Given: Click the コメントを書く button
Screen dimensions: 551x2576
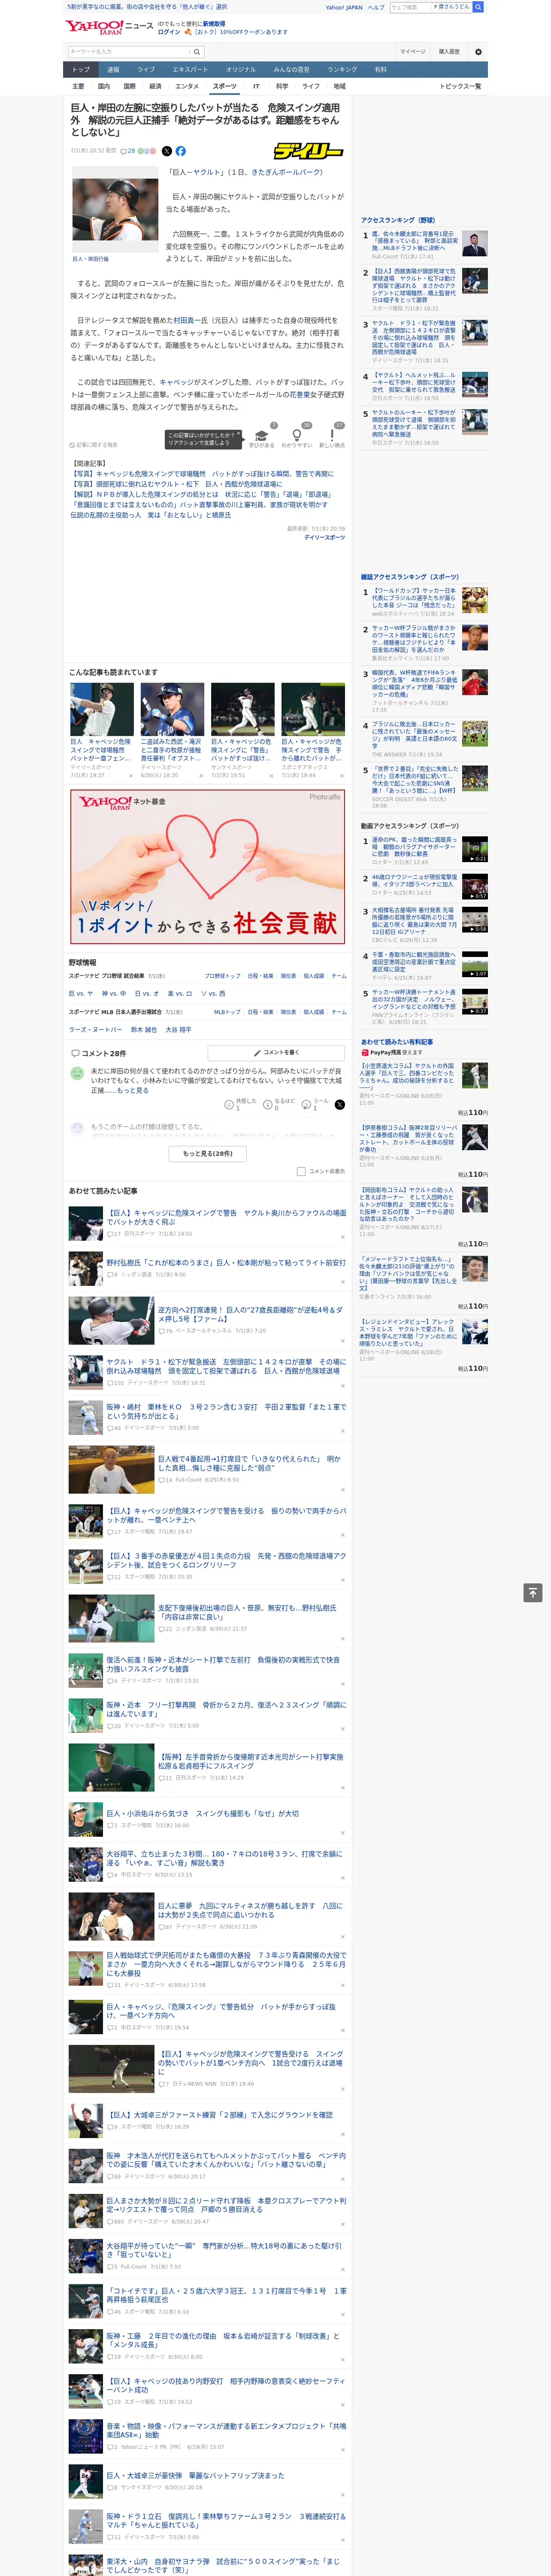Looking at the screenshot, I should (276, 1053).
